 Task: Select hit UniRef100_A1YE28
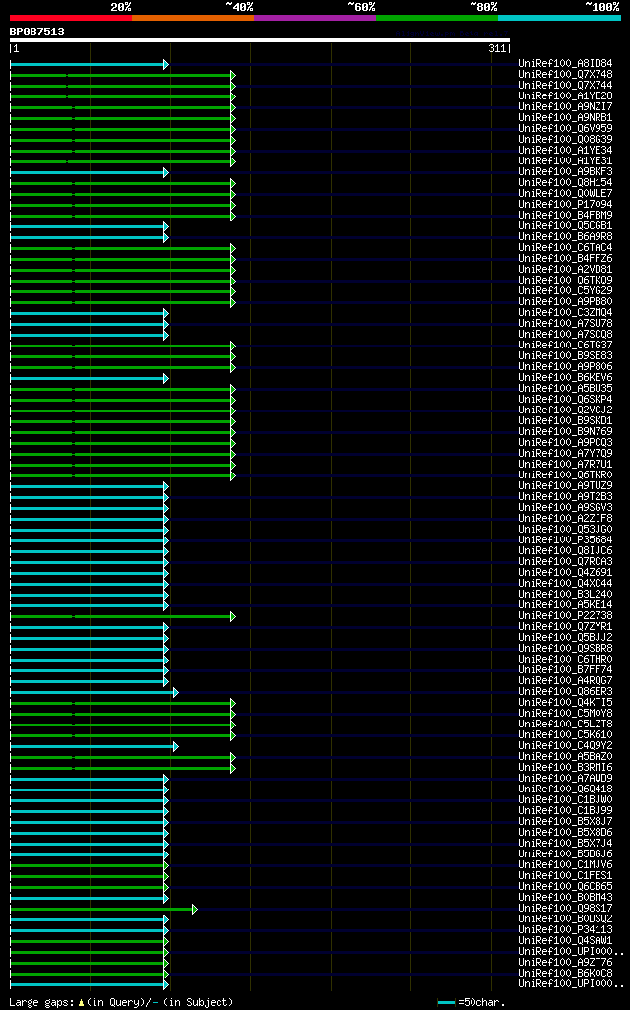565,95
